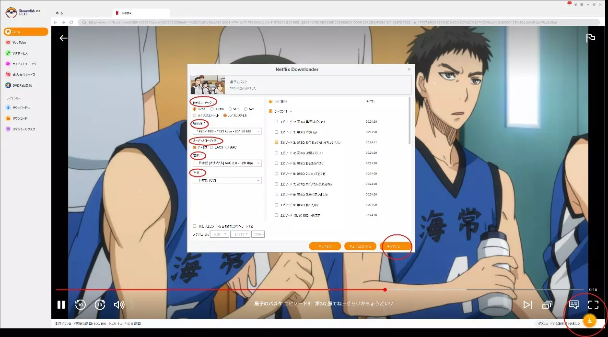Open the 日本語 AAC 2.0 audio dropdown
This screenshot has height=337, width=608.
pos(227,163)
